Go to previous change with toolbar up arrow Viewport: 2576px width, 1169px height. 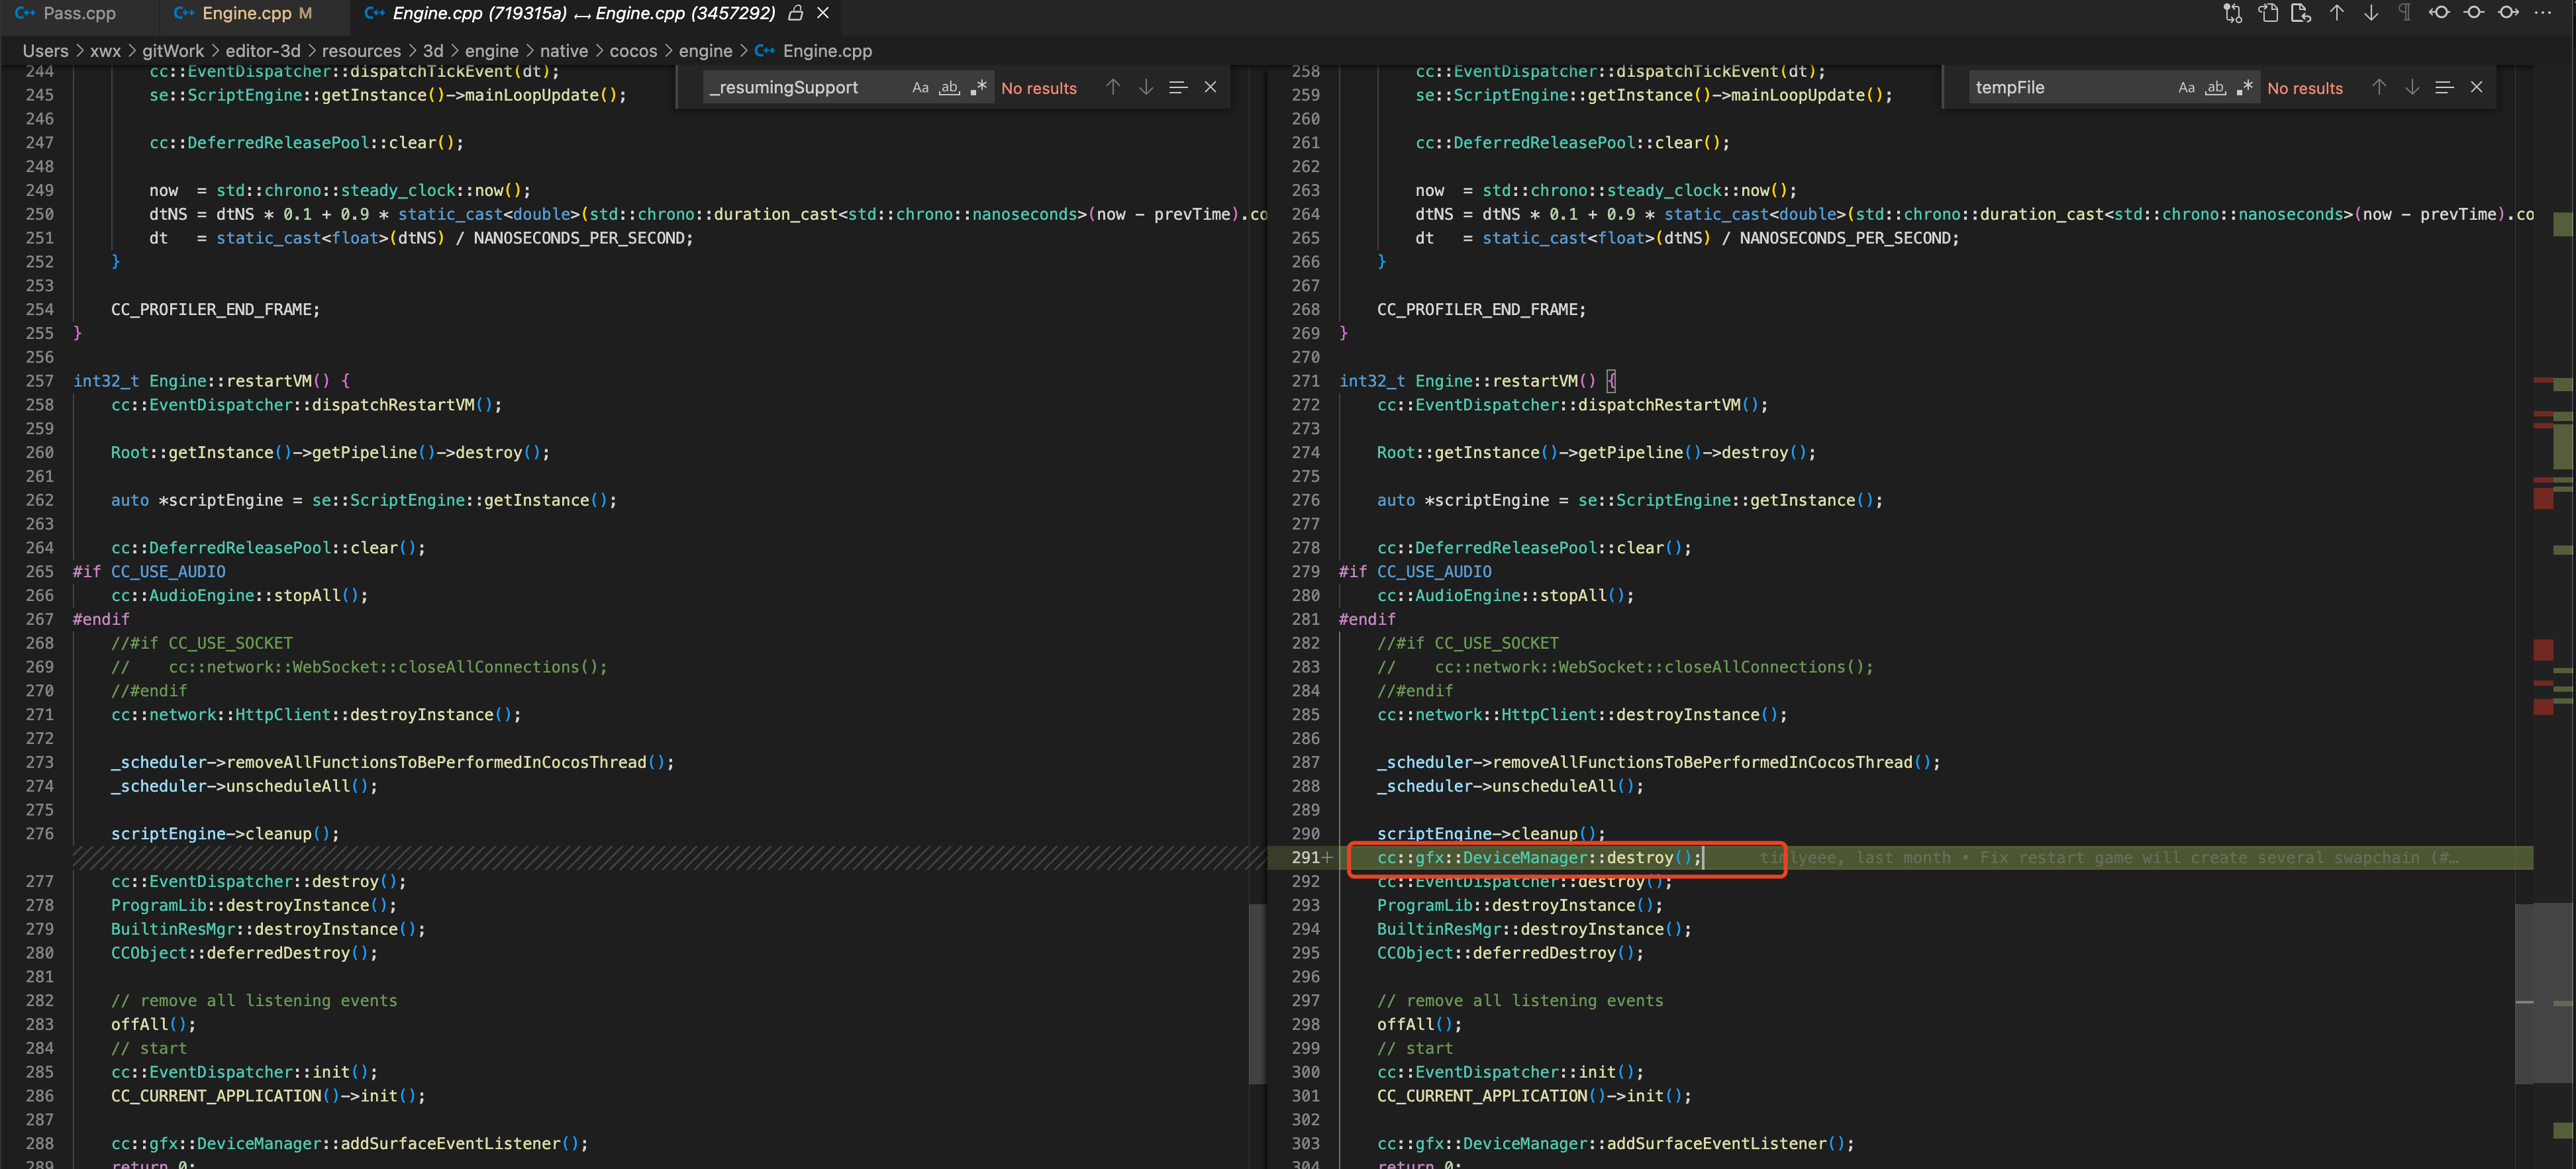point(2337,13)
